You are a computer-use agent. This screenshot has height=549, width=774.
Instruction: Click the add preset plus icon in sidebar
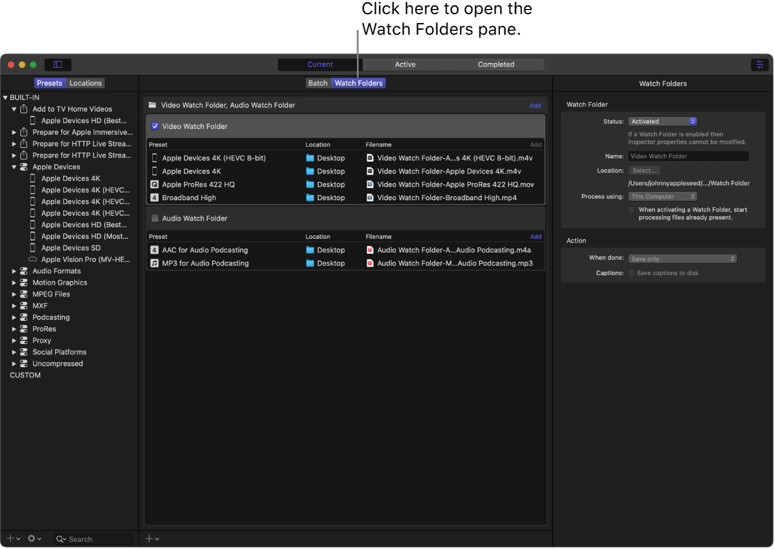click(11, 538)
